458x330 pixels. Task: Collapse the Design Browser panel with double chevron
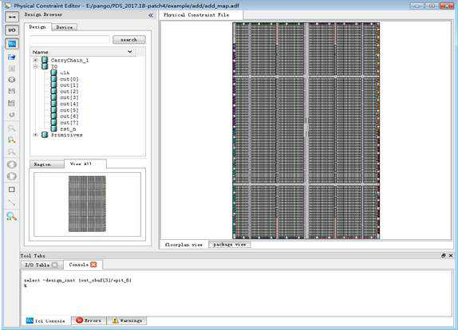151,15
